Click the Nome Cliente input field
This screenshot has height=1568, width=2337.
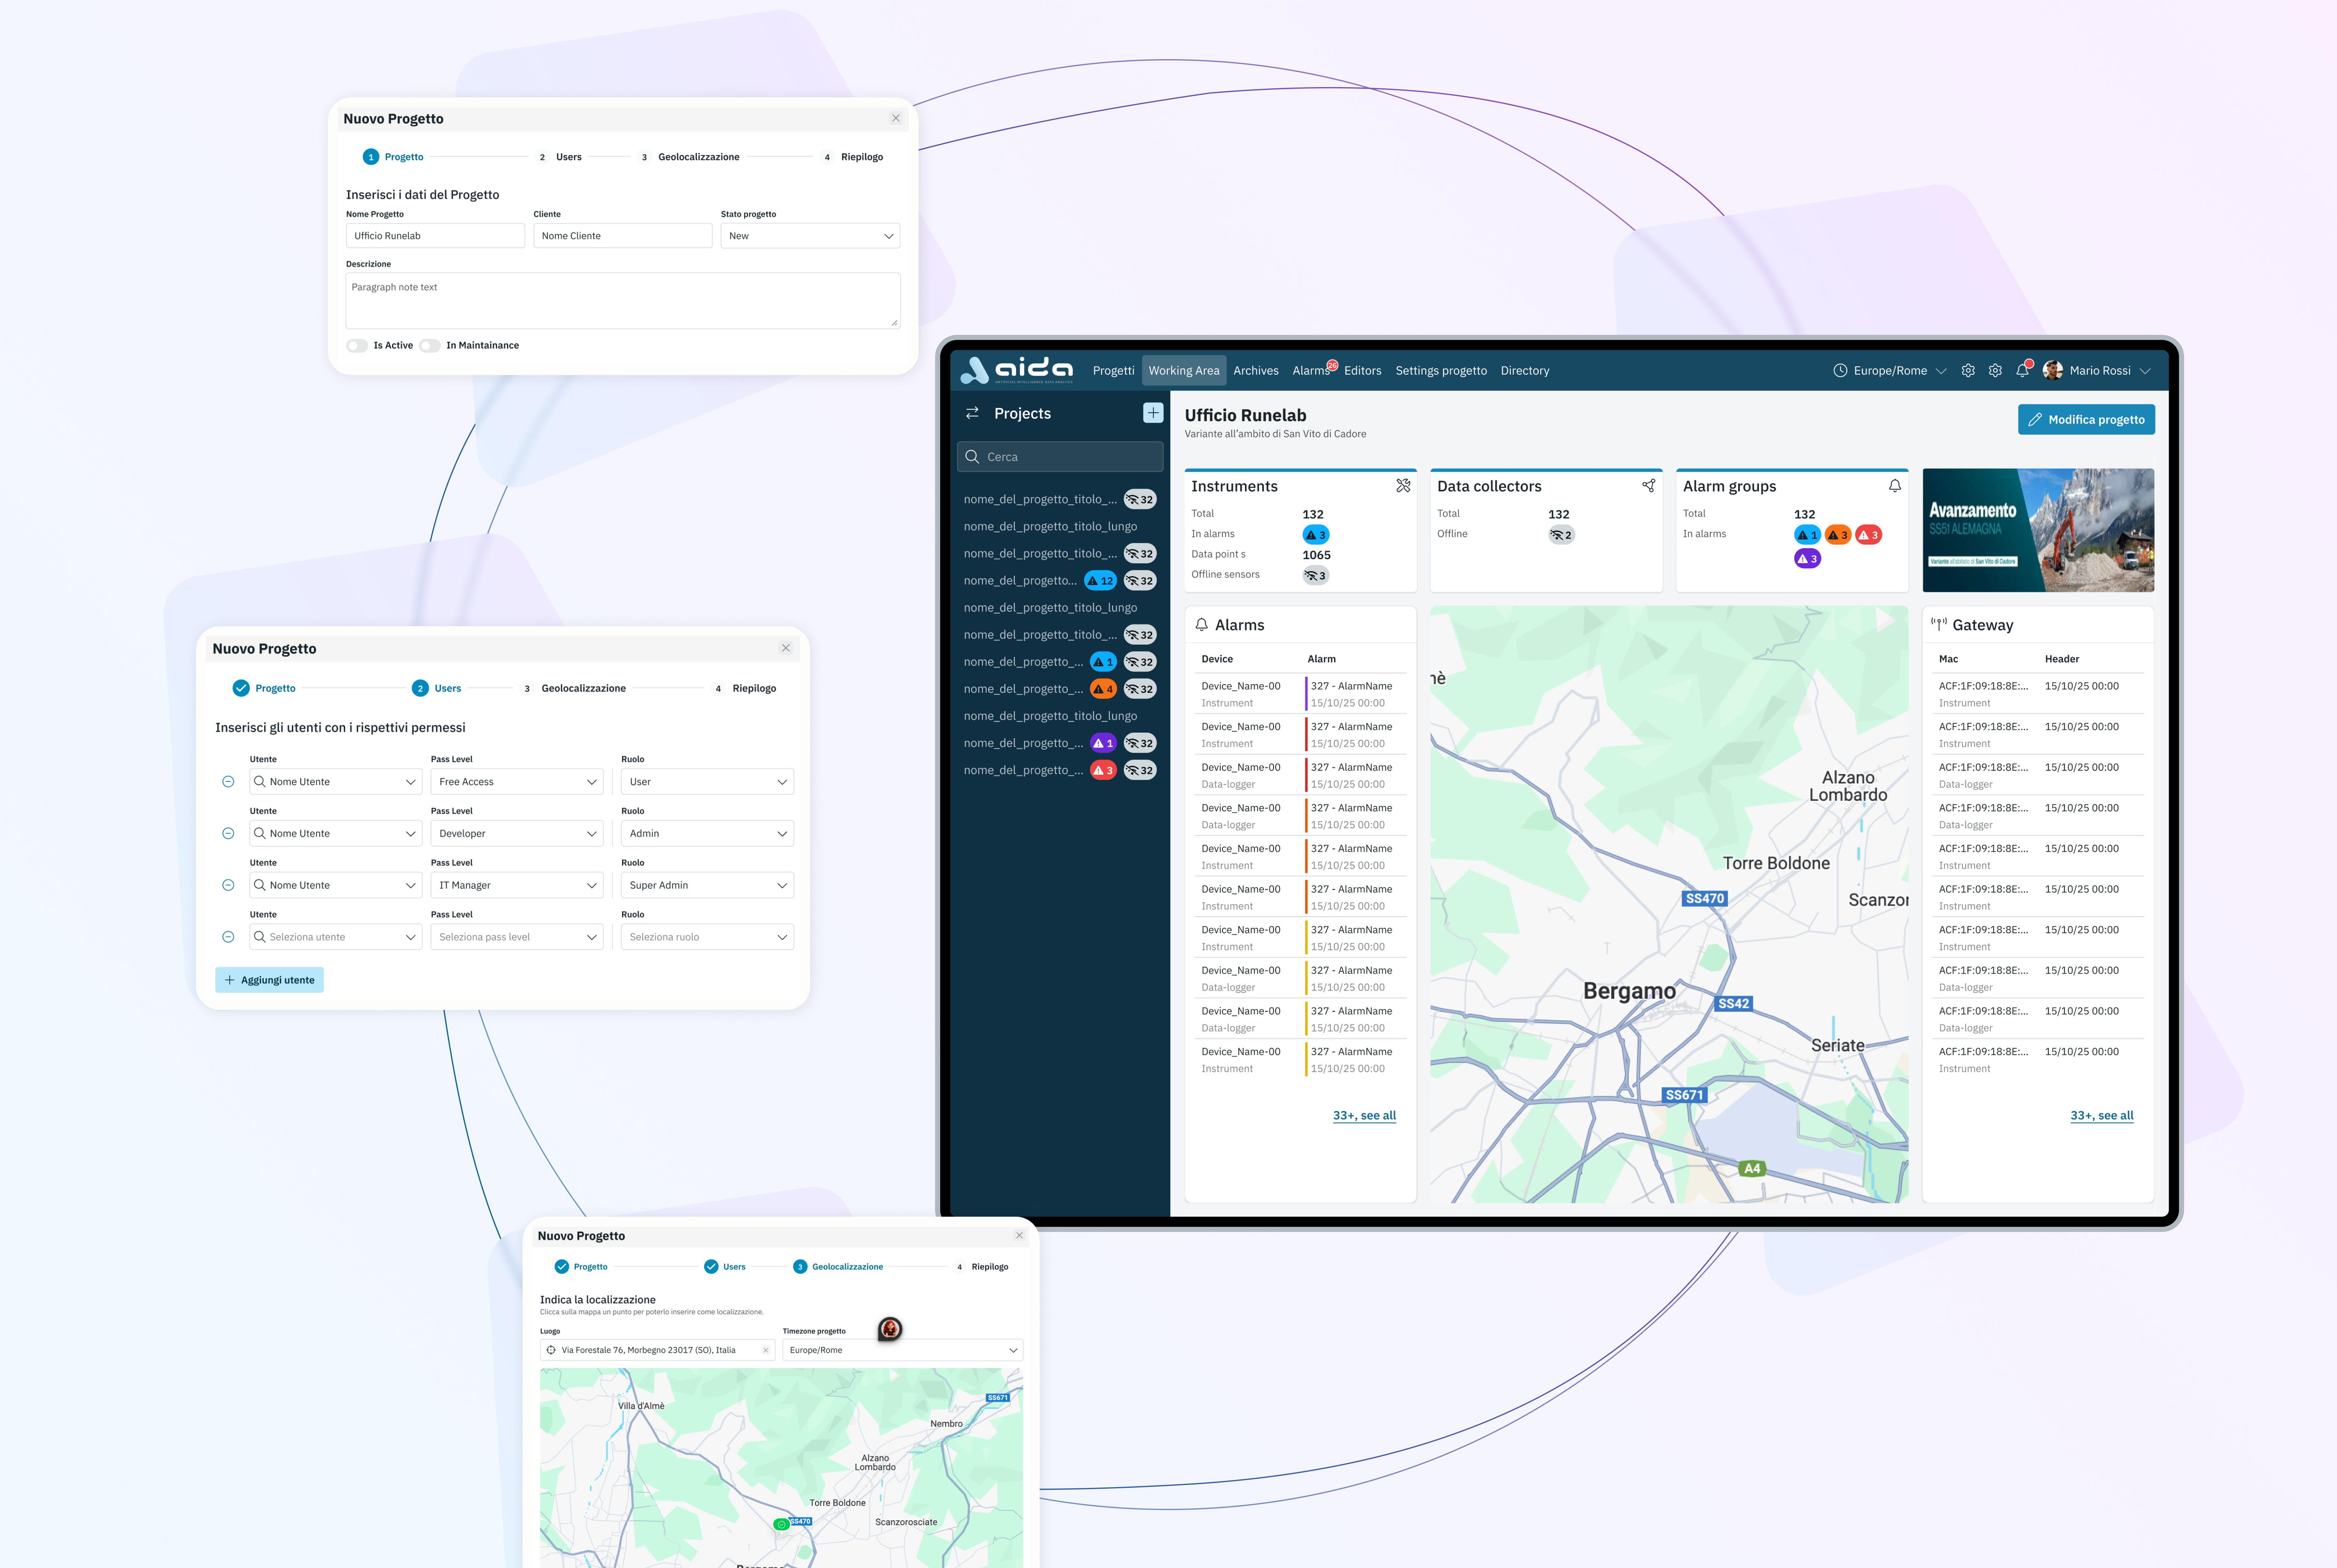point(622,236)
